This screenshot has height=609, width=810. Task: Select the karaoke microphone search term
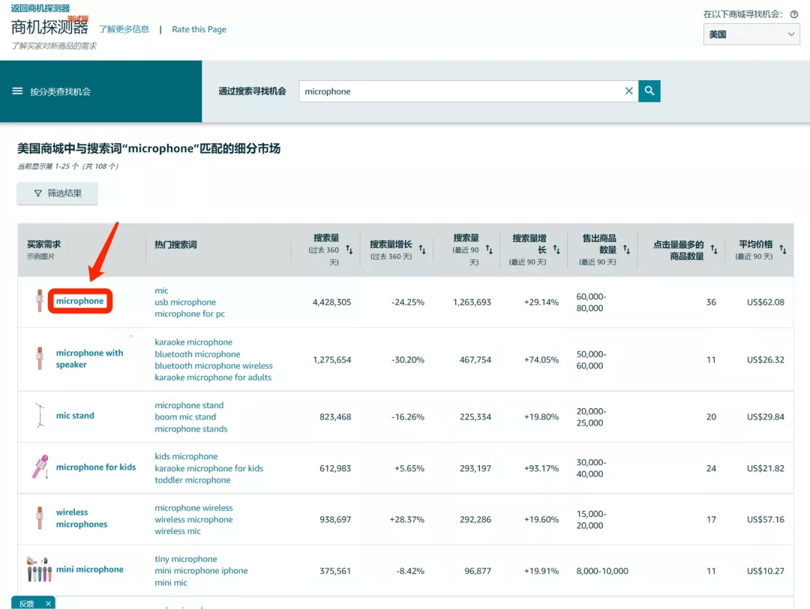pyautogui.click(x=193, y=342)
